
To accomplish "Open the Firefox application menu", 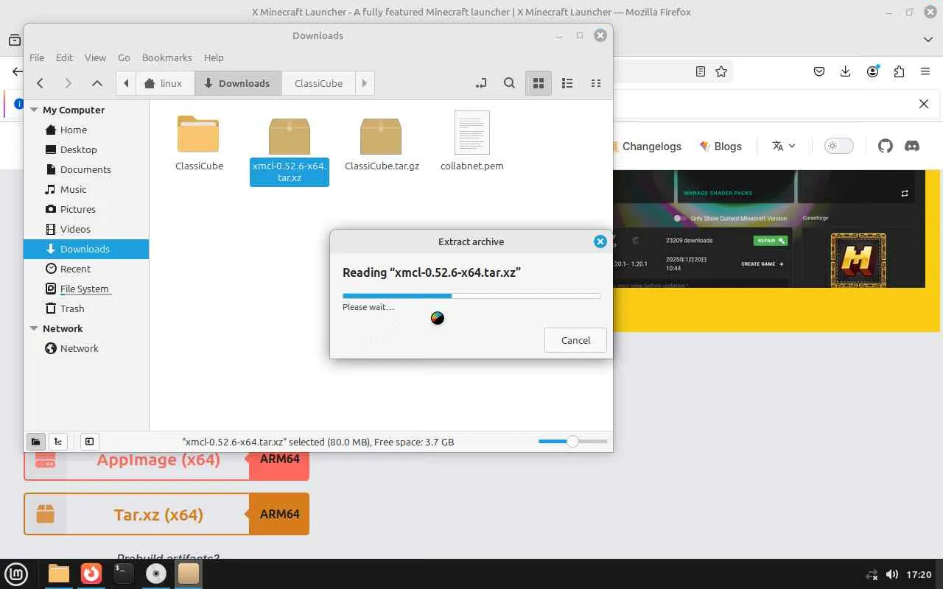I will tap(925, 71).
